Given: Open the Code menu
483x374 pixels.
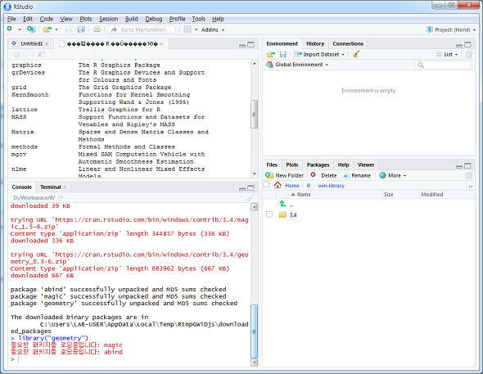Looking at the screenshot, I should [x=46, y=19].
